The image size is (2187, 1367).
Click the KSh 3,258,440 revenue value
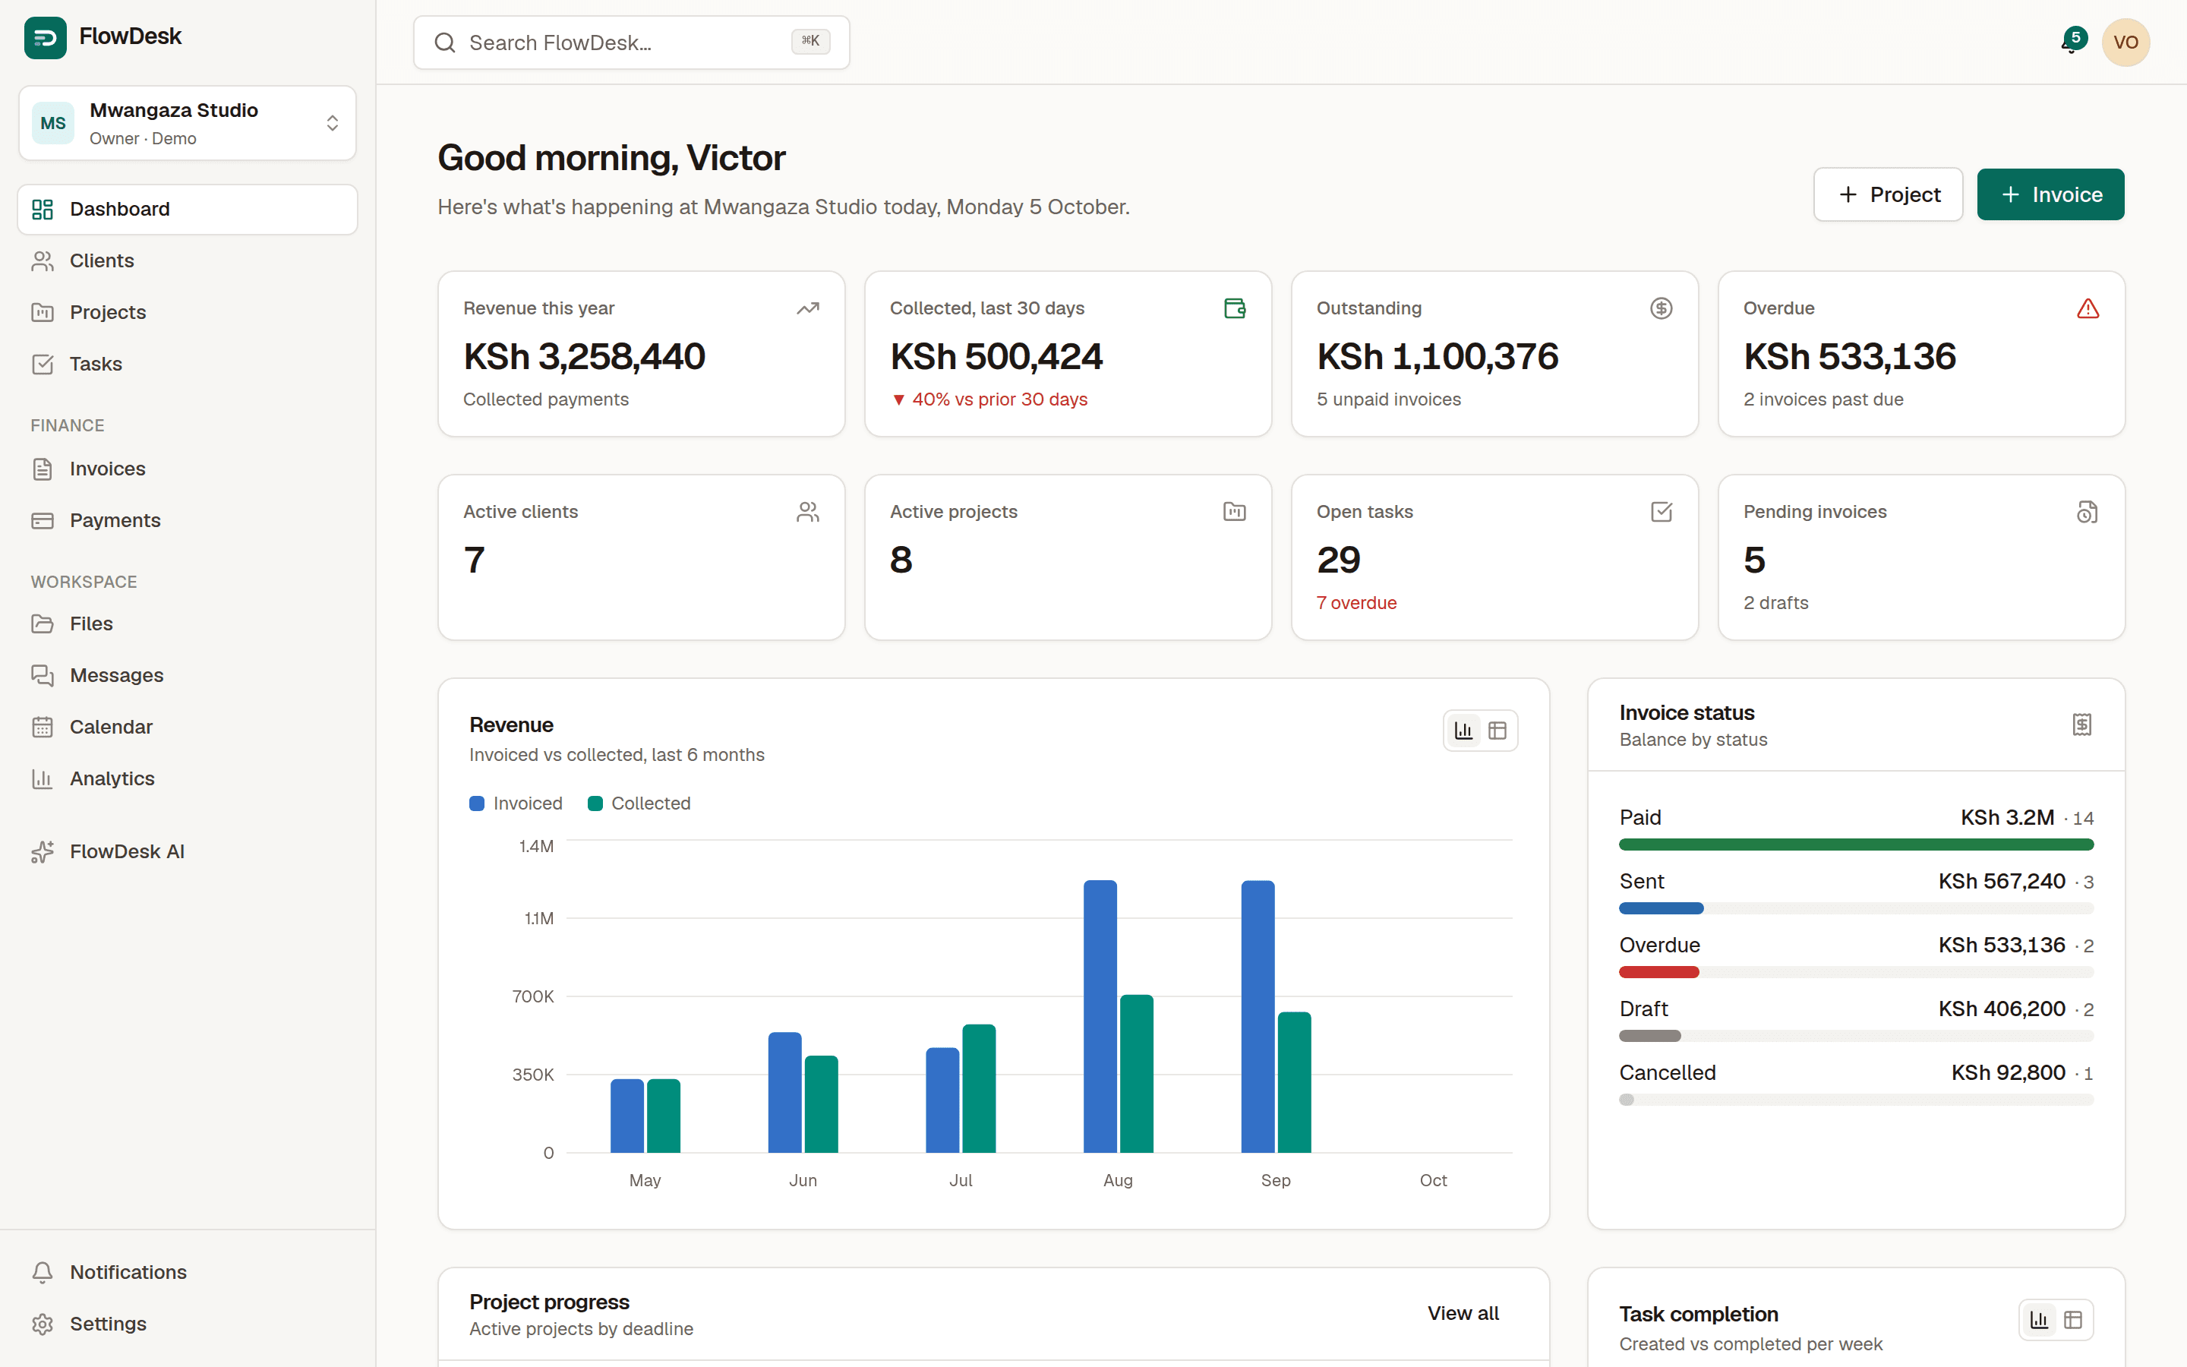[584, 356]
